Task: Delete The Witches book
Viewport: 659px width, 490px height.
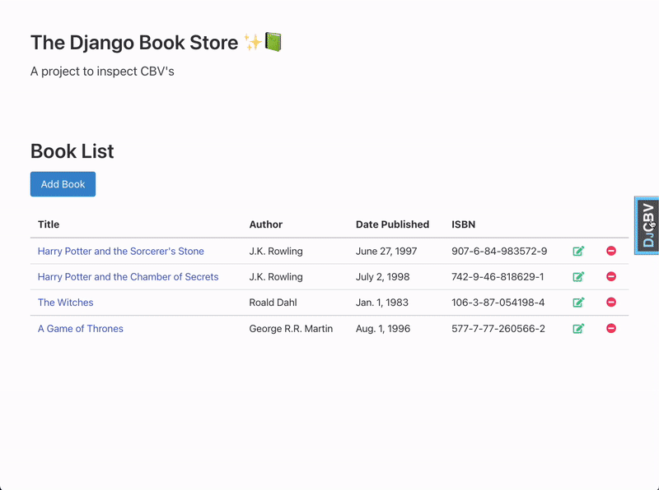Action: coord(611,303)
